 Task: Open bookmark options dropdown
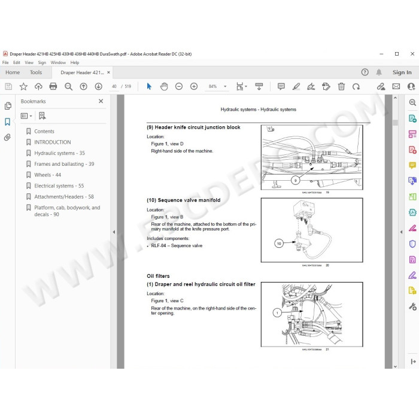(x=26, y=116)
